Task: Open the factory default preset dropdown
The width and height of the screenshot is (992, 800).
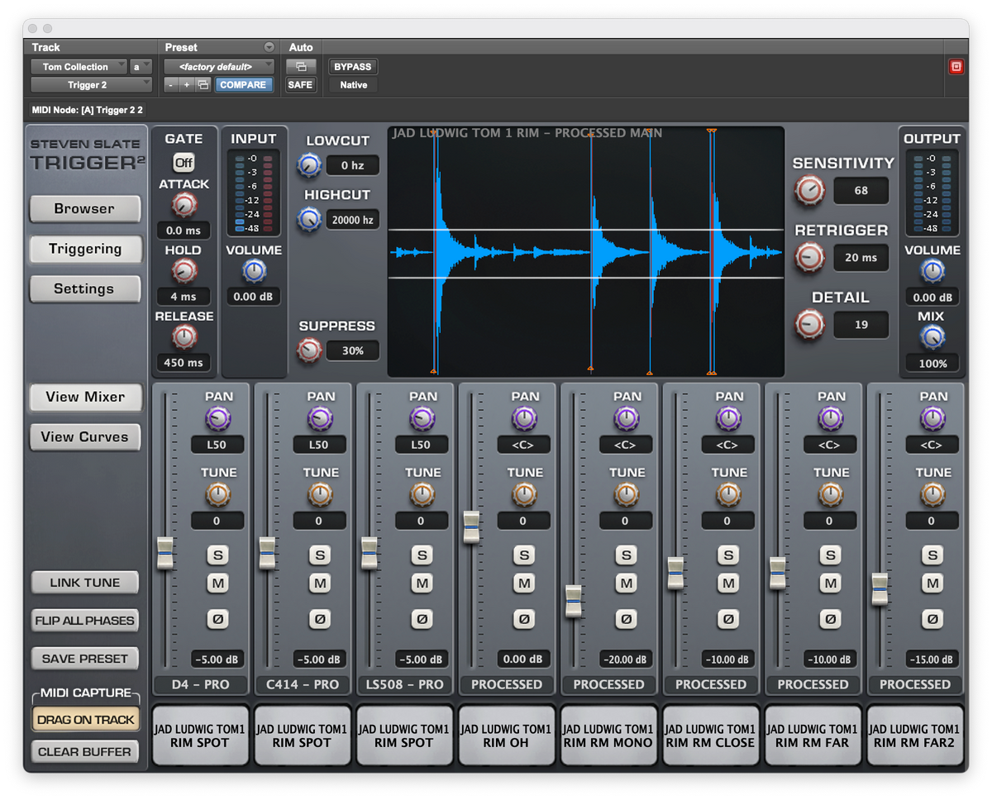Action: pos(218,67)
